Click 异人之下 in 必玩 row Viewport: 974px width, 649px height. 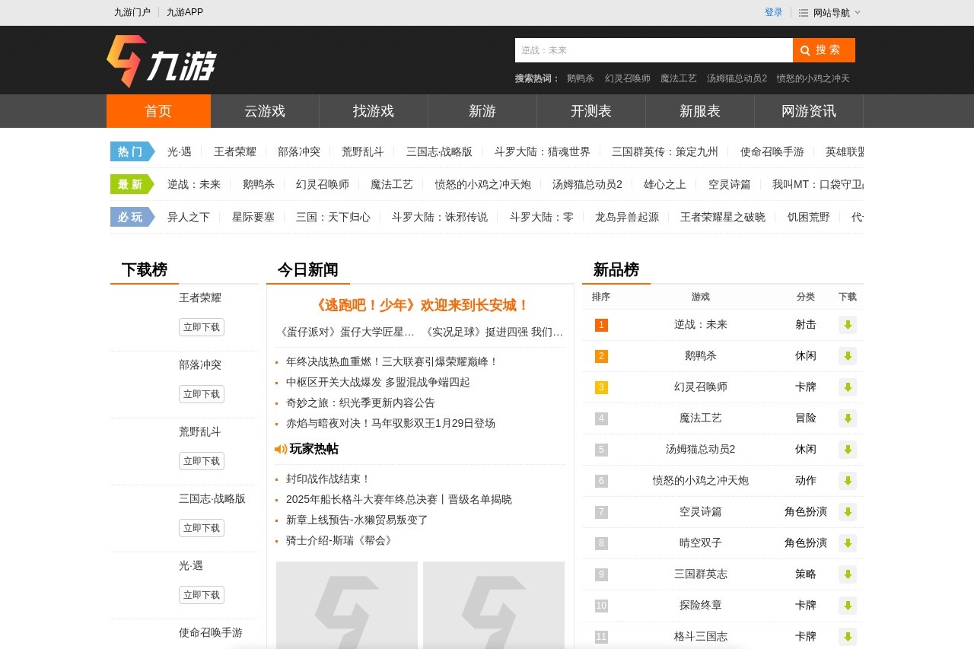point(189,217)
